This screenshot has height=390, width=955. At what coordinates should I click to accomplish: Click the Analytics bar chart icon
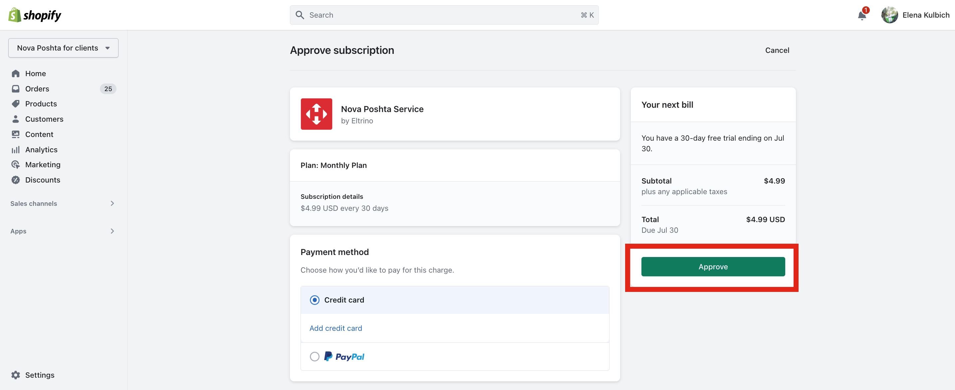(x=16, y=150)
